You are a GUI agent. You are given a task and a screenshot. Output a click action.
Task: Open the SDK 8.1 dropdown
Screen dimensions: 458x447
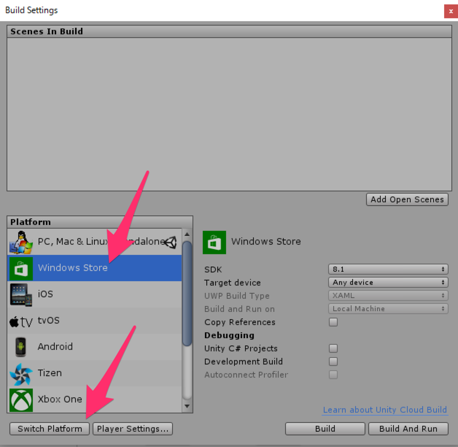coord(388,269)
